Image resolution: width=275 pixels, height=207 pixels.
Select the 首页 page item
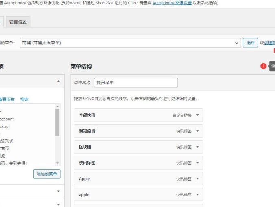pyautogui.click(x=4, y=148)
